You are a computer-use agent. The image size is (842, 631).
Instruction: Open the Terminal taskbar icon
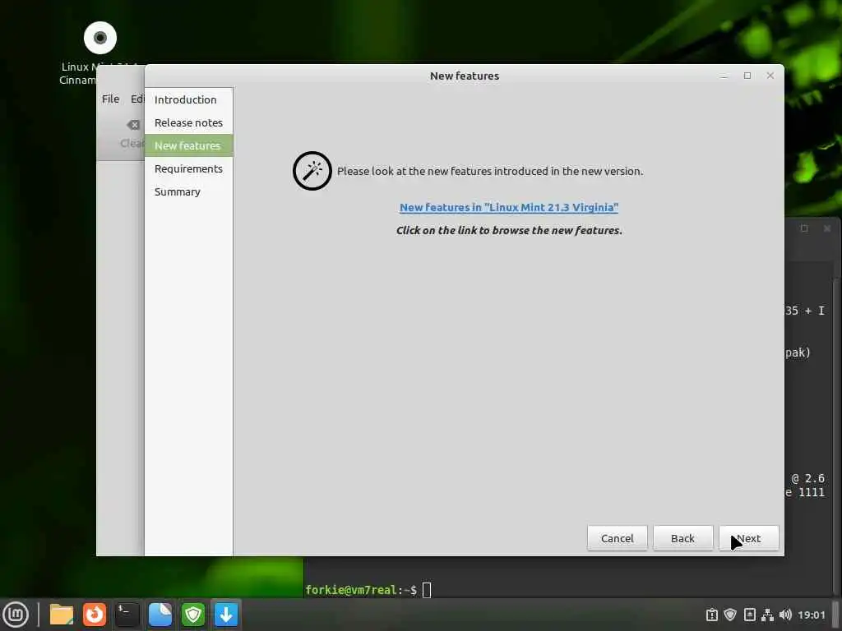(127, 615)
